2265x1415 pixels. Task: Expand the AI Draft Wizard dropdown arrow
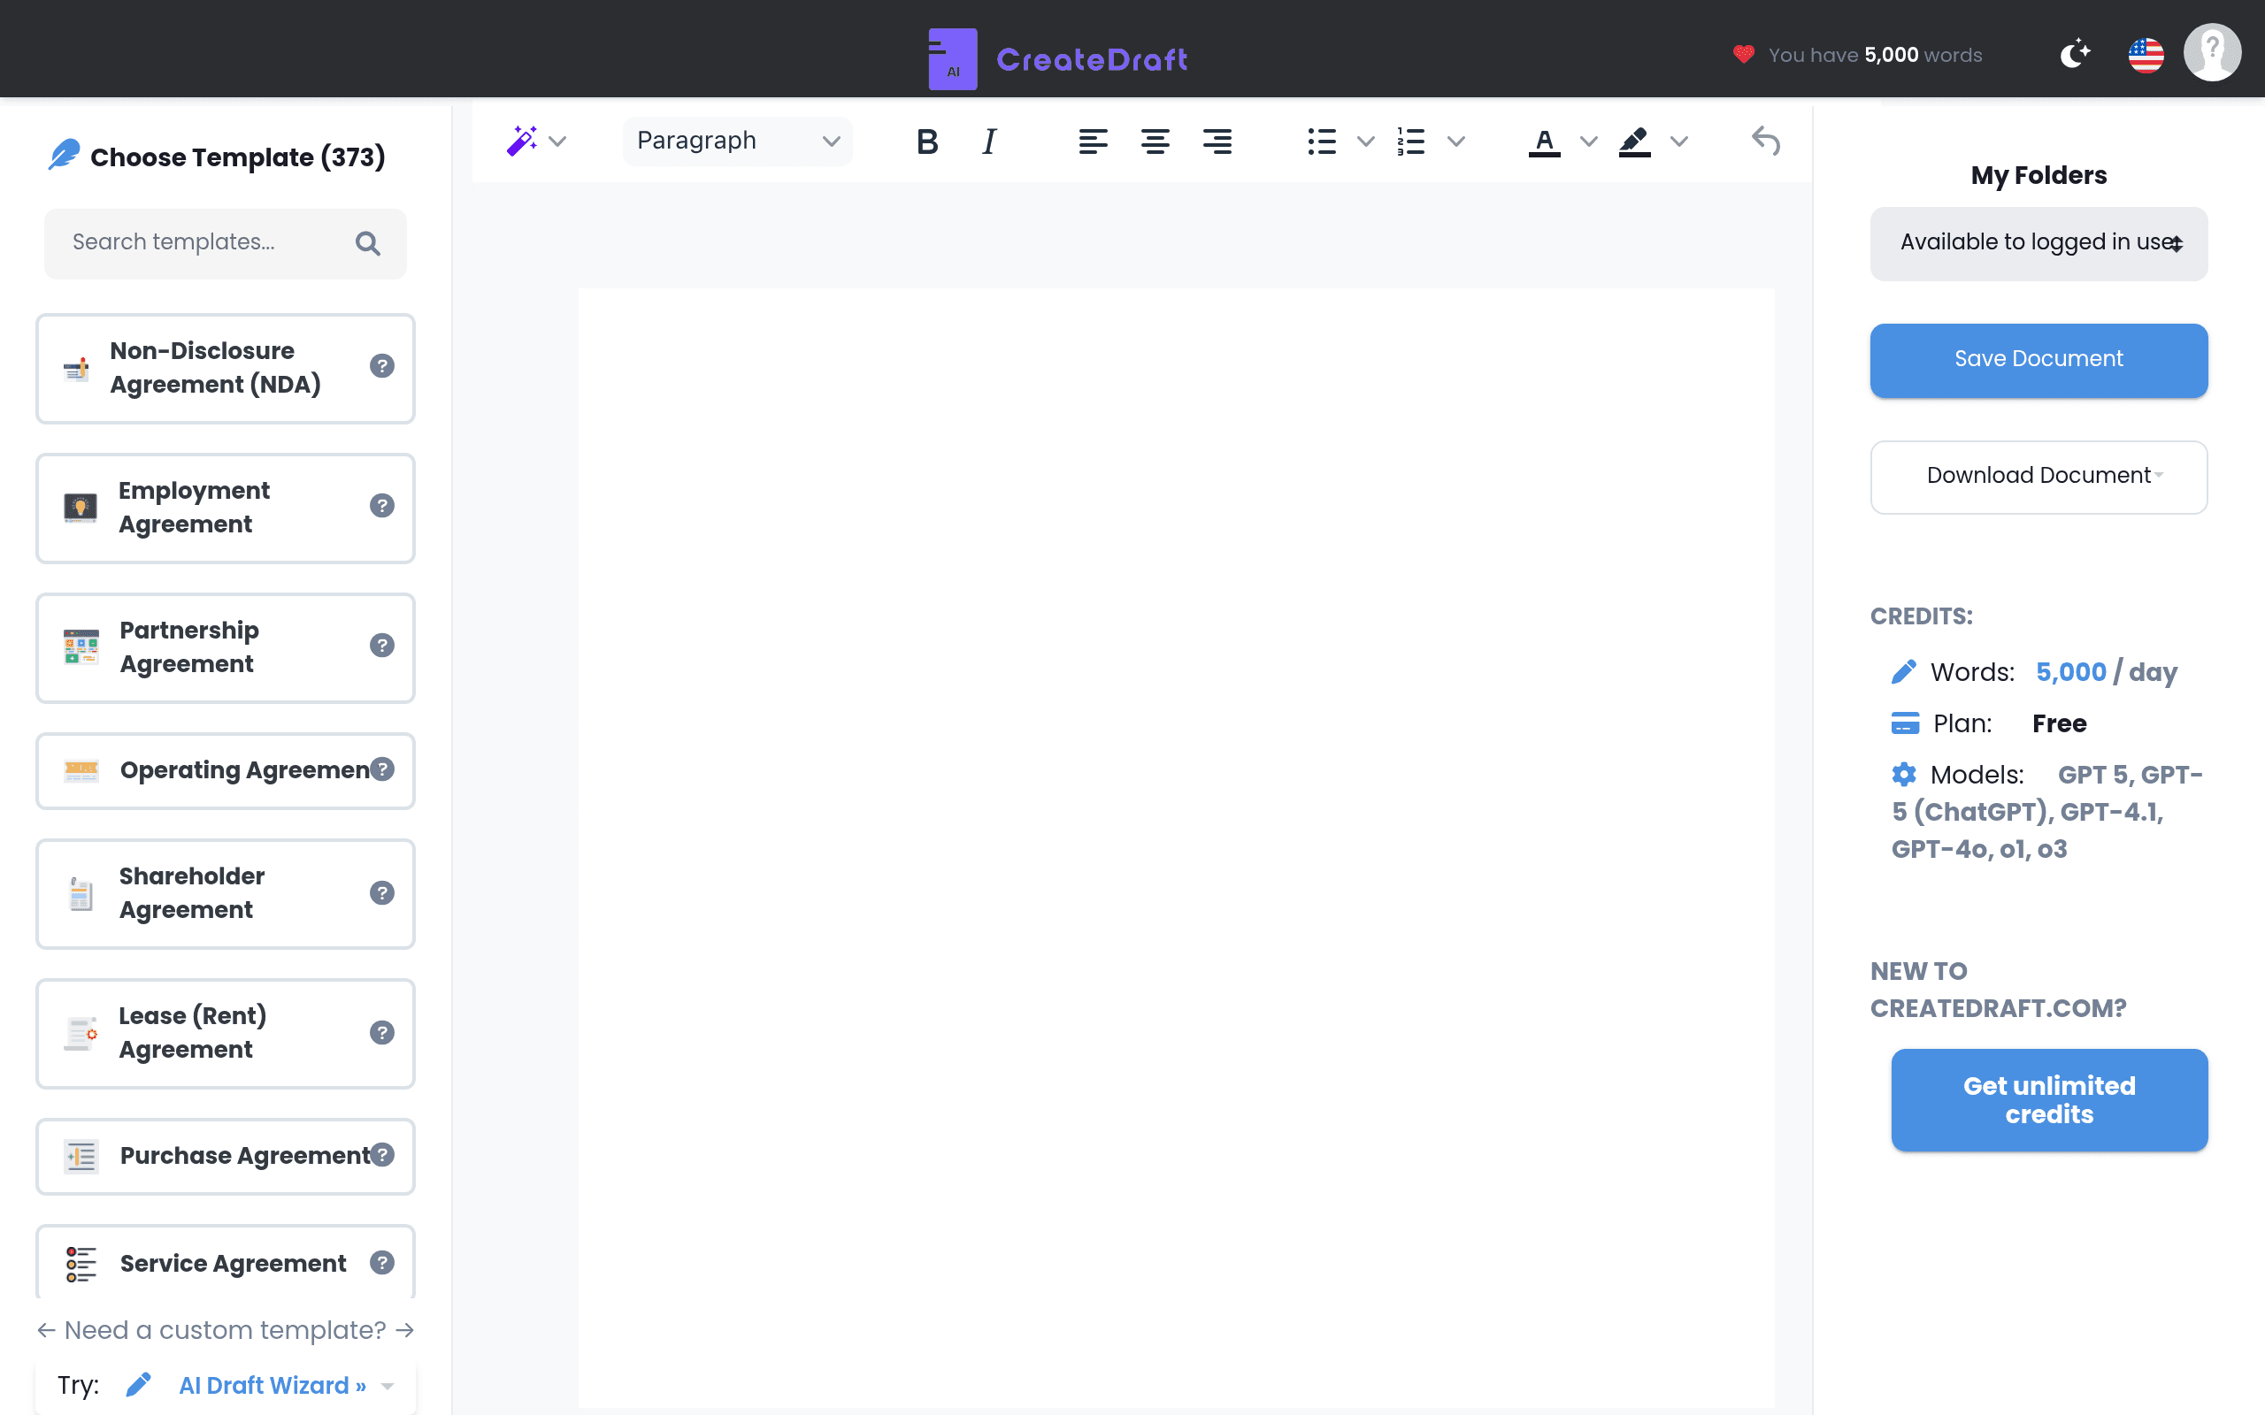[388, 1386]
